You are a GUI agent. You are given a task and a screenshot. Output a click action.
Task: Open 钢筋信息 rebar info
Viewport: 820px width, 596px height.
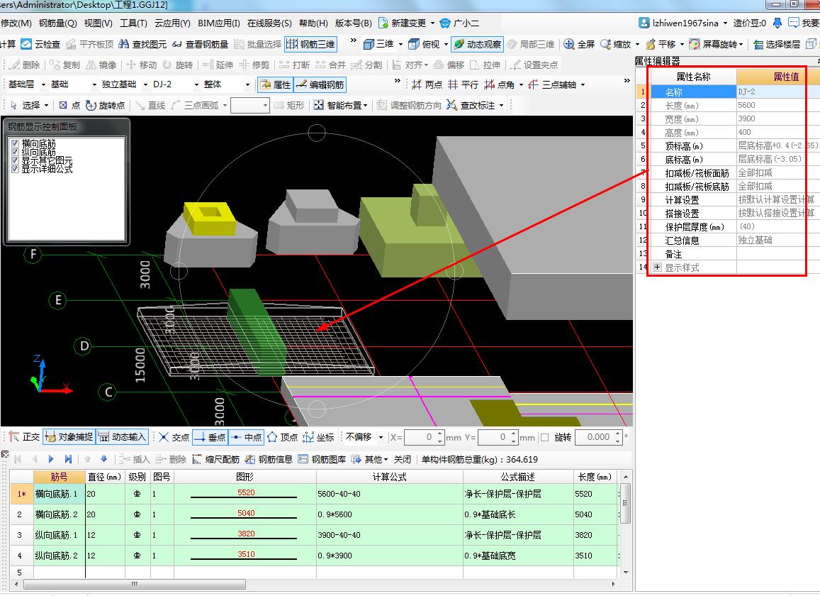pyautogui.click(x=269, y=459)
